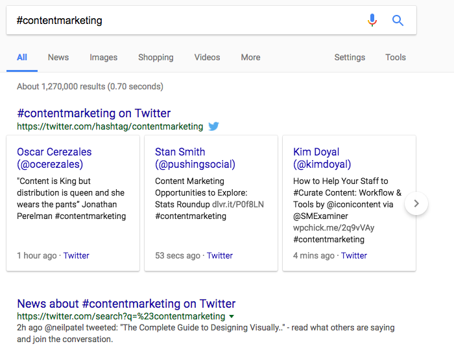Advance the tweet carousel with right arrow

(416, 203)
